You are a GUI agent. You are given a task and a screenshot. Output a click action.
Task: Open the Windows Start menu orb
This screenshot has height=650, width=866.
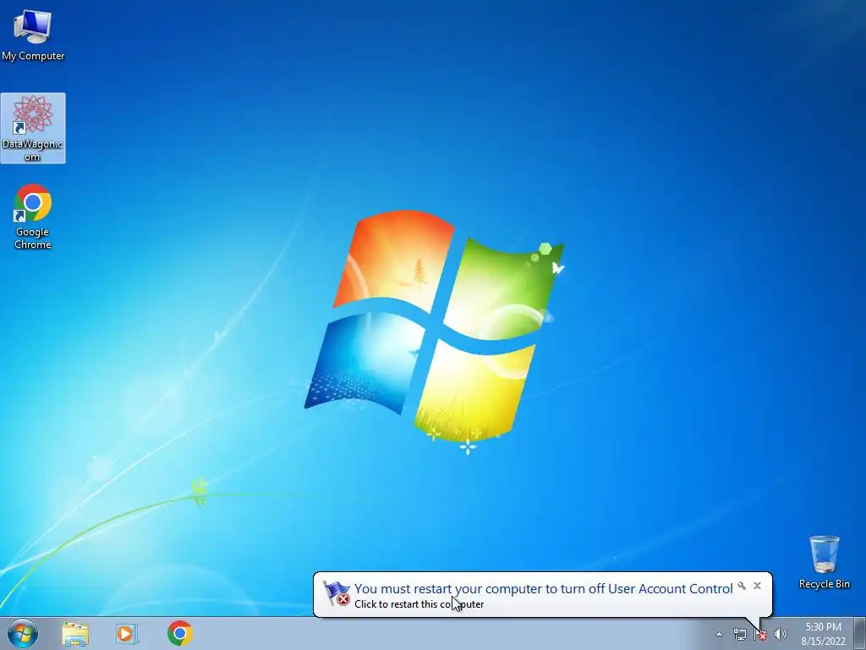(x=23, y=633)
